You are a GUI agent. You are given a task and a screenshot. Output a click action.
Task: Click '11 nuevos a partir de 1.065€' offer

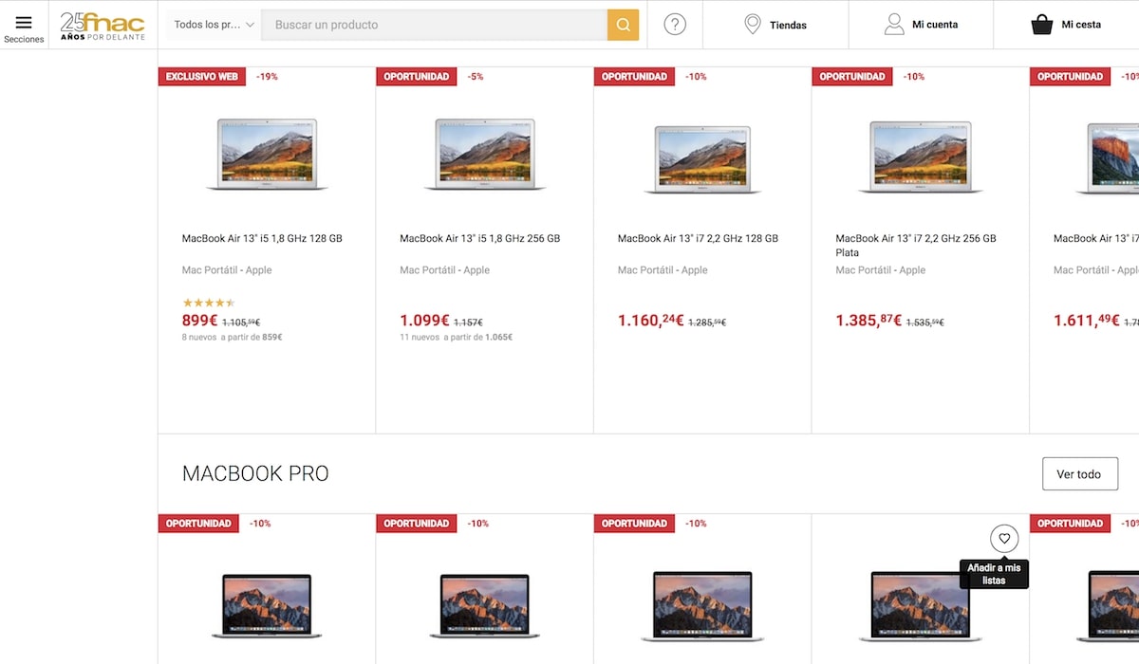pos(456,337)
